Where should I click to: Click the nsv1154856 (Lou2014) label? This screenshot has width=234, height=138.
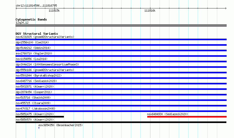click(x=32, y=59)
